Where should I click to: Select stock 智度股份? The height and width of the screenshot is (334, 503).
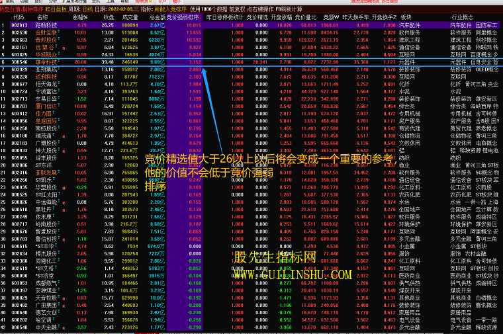click(x=46, y=231)
